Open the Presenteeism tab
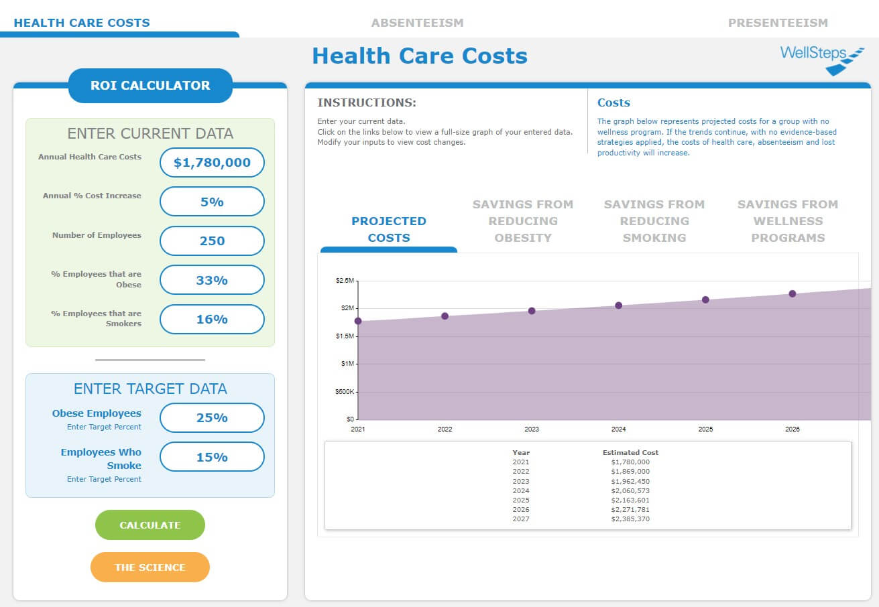879x607 pixels. coord(778,23)
